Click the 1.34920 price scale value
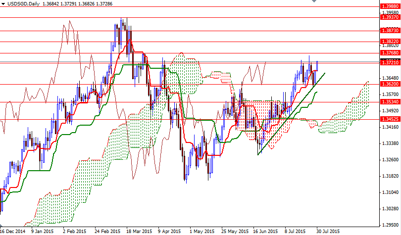401x235 pixels. 391,111
